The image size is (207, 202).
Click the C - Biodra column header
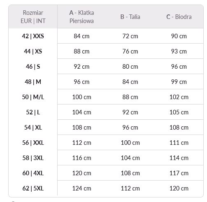[x=179, y=17]
